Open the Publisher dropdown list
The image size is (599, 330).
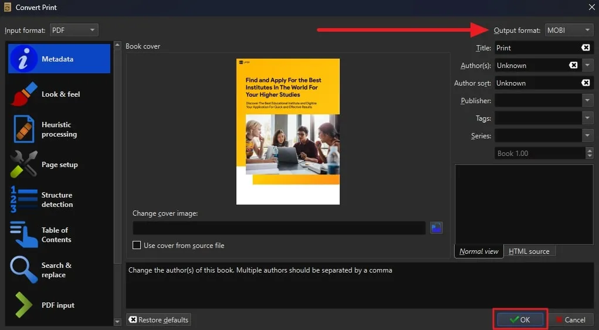588,101
